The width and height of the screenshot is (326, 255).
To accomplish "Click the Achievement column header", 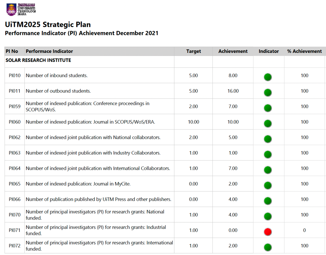I will pos(233,51).
